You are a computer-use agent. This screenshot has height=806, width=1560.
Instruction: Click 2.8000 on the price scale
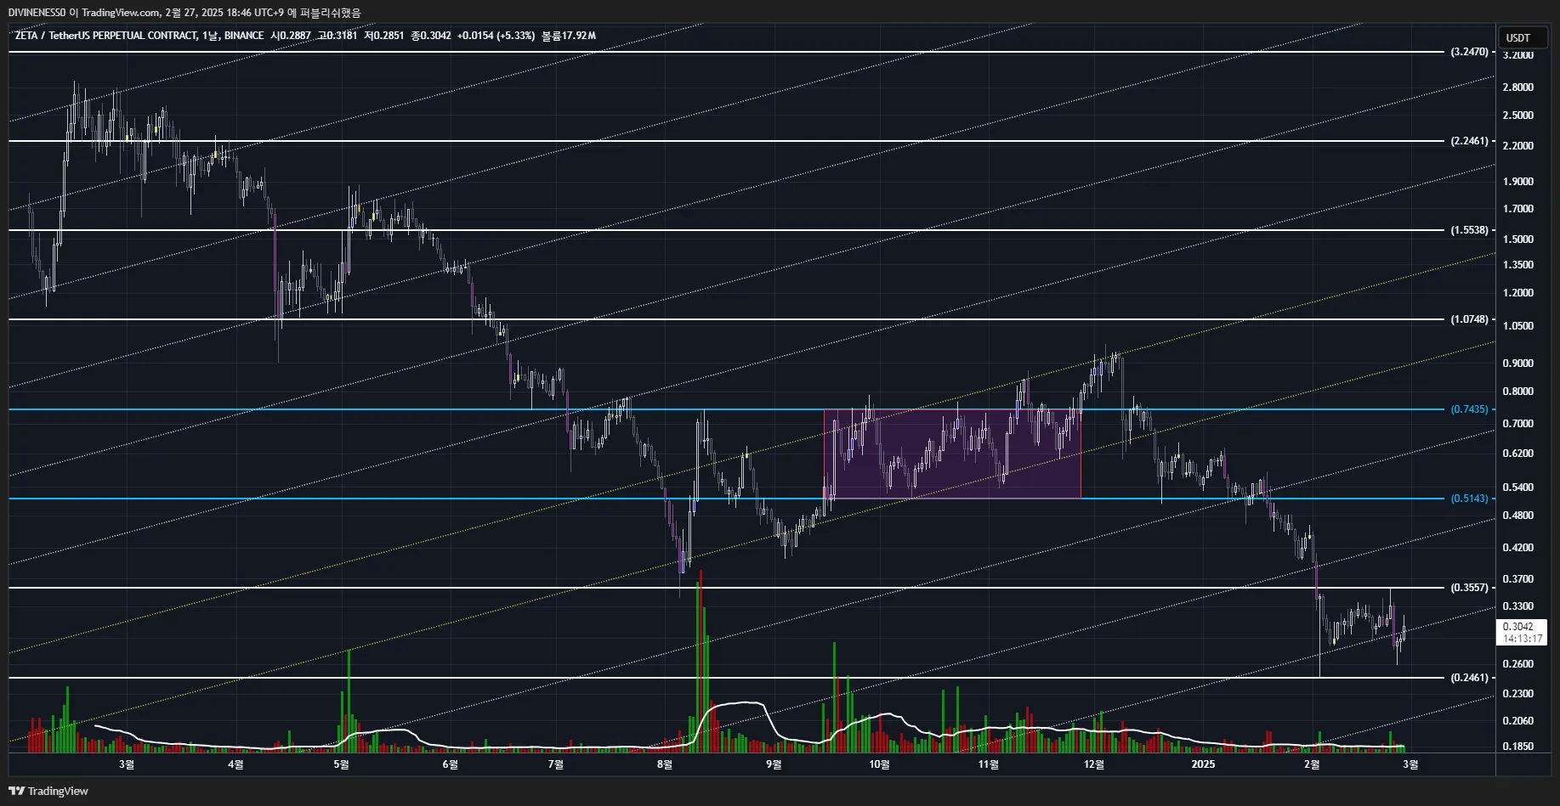point(1518,87)
